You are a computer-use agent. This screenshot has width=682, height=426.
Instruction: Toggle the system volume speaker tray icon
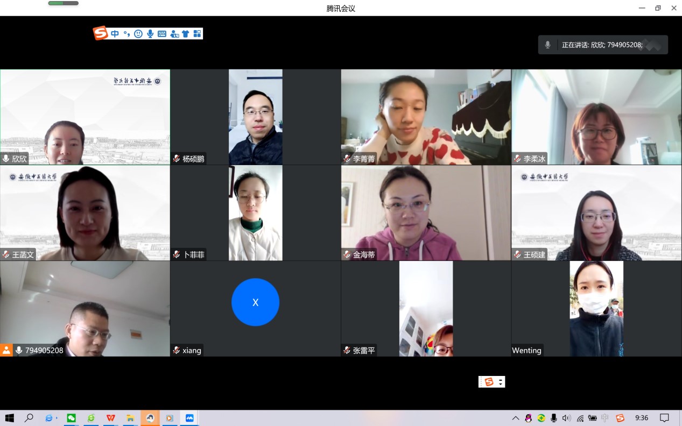point(566,418)
